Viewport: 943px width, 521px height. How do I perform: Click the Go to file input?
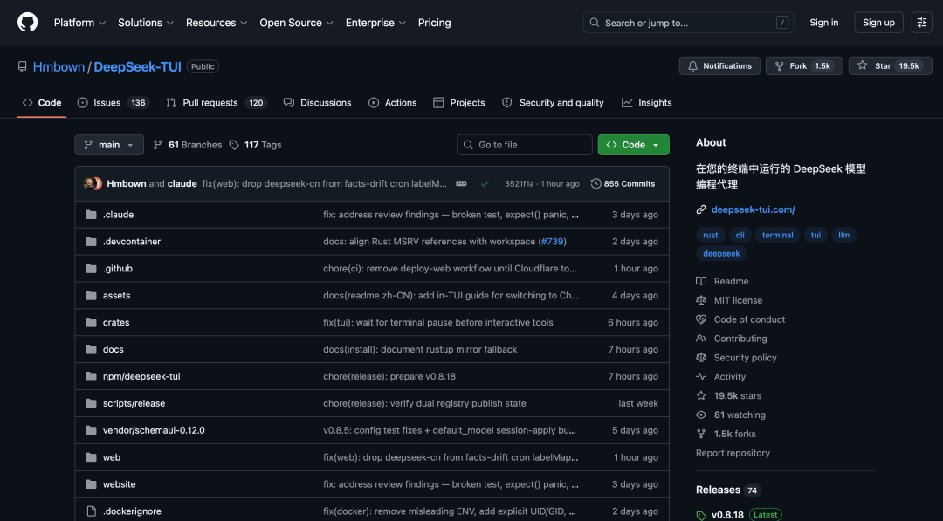tap(525, 145)
